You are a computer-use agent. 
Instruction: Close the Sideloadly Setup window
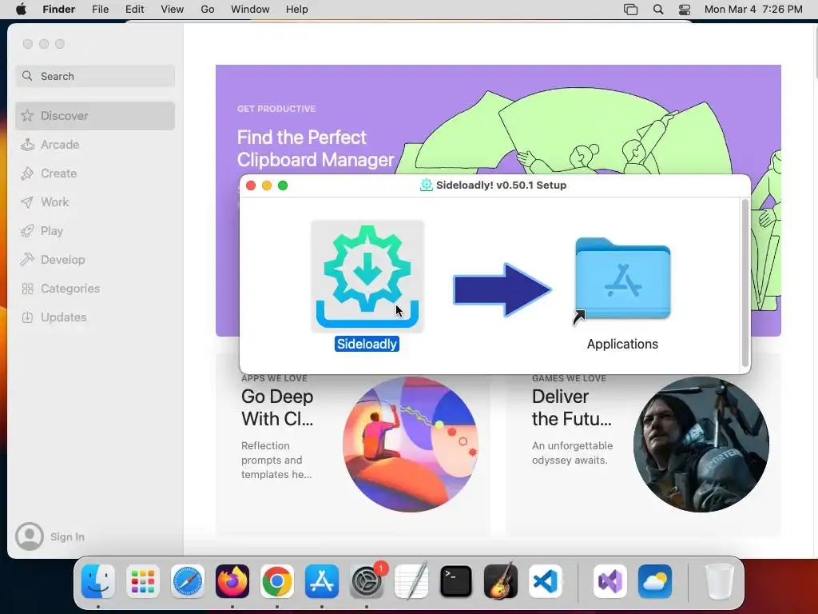point(251,185)
